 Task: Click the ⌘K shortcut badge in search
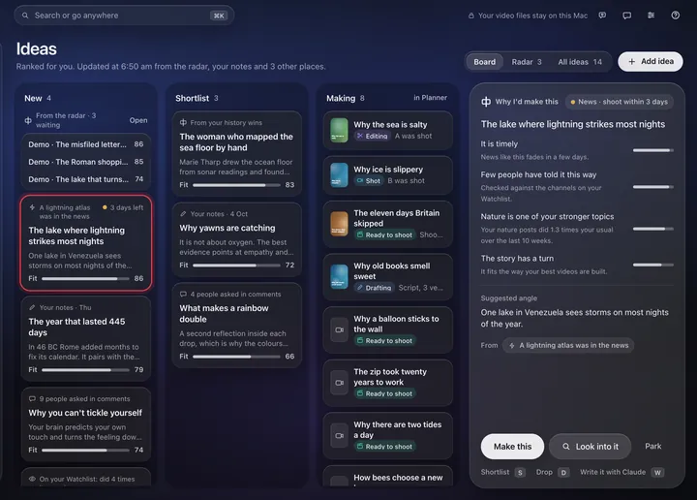pyautogui.click(x=219, y=16)
